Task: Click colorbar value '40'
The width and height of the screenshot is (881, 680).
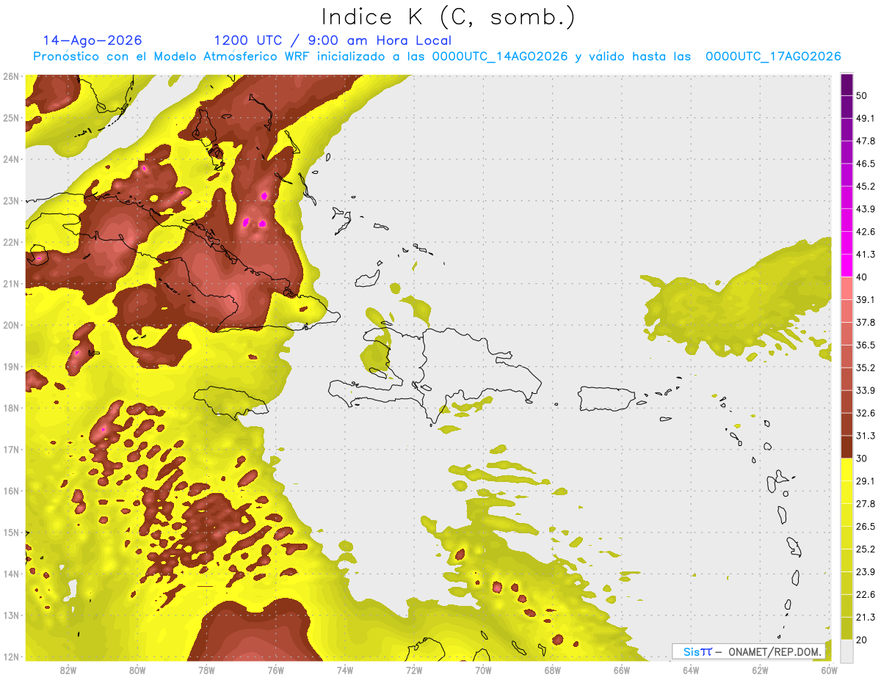Action: coord(861,277)
